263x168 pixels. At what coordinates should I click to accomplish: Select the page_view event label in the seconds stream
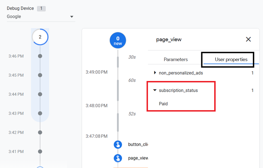pos(138,158)
